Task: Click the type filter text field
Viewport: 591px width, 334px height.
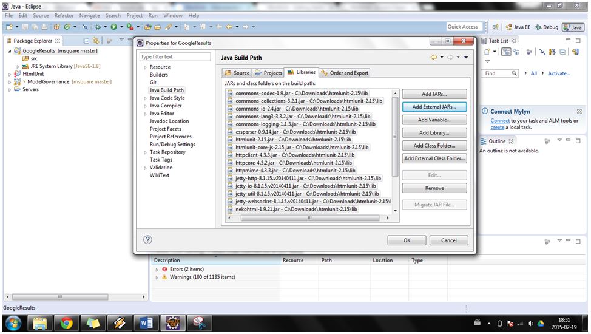Action: pyautogui.click(x=175, y=56)
